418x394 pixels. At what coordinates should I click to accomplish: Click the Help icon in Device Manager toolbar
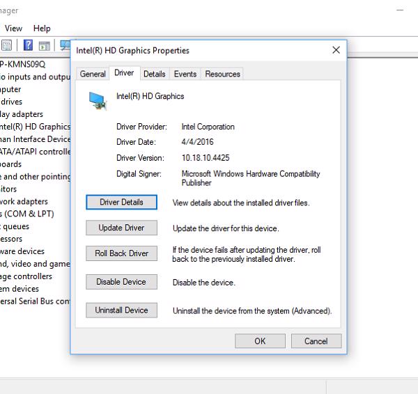(28, 45)
